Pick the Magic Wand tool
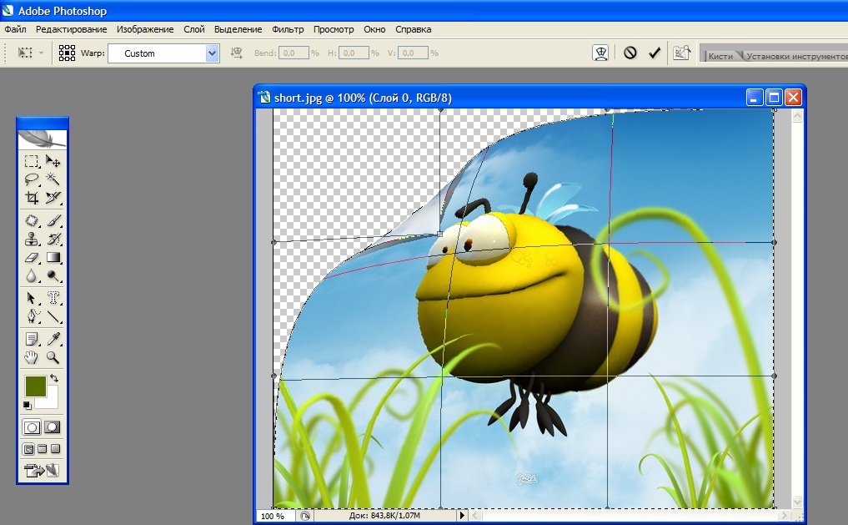Image resolution: width=848 pixels, height=525 pixels. [53, 179]
